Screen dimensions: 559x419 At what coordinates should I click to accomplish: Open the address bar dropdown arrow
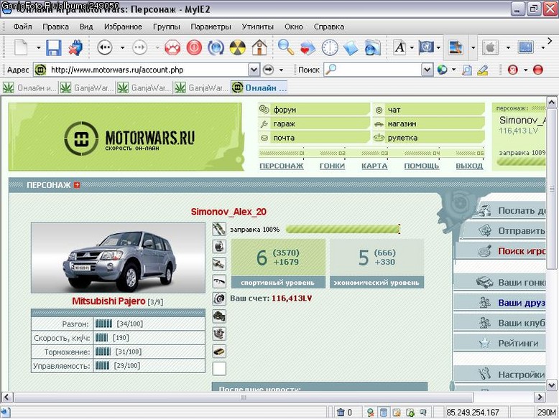[x=254, y=70]
